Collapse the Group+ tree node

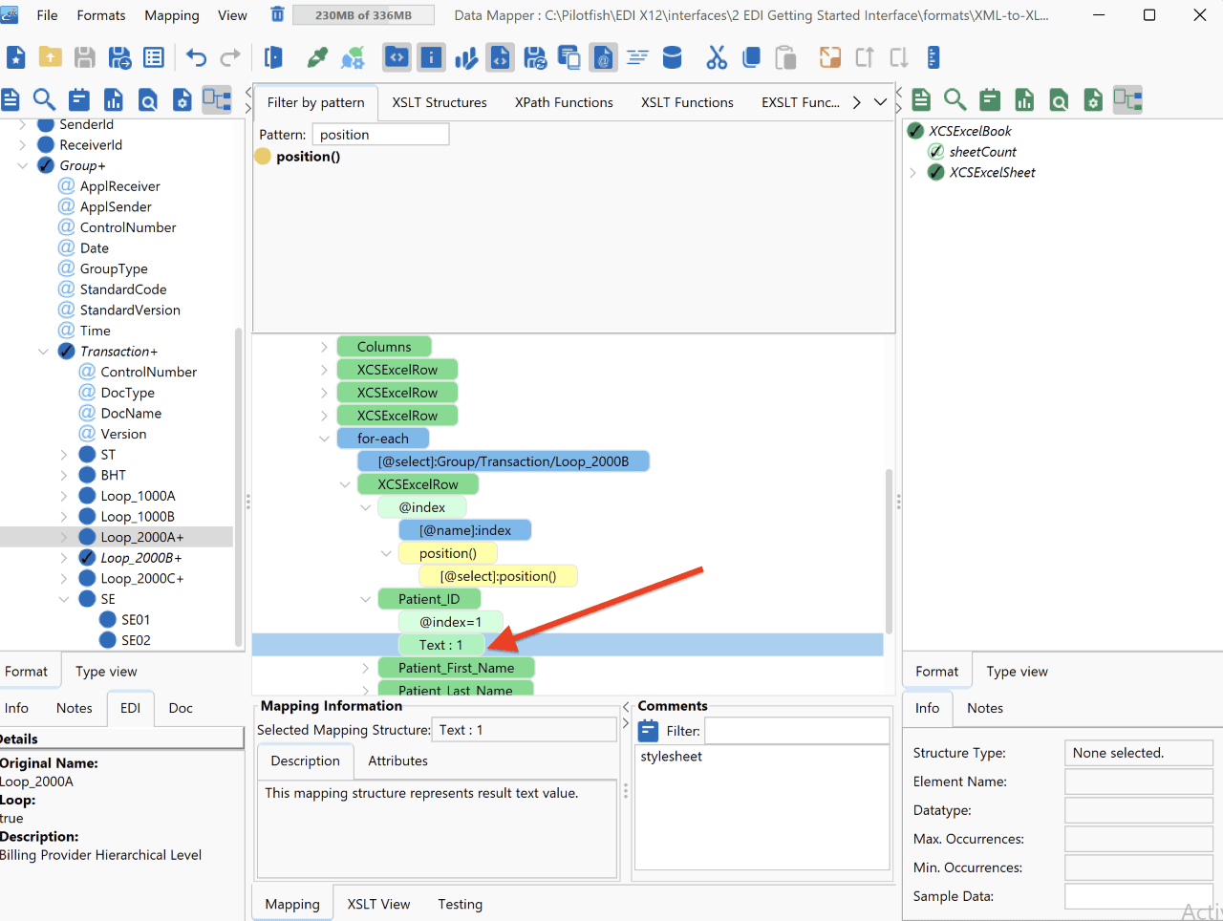coord(23,165)
